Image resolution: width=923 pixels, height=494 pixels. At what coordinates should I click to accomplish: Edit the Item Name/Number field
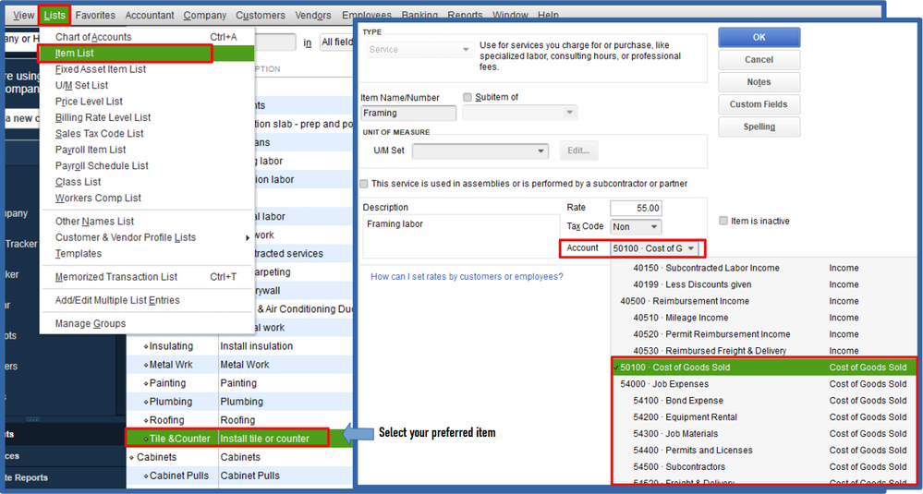click(408, 113)
